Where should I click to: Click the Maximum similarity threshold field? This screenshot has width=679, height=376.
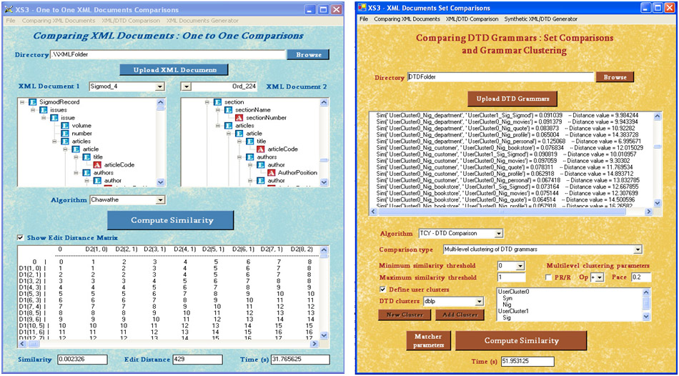click(x=512, y=277)
